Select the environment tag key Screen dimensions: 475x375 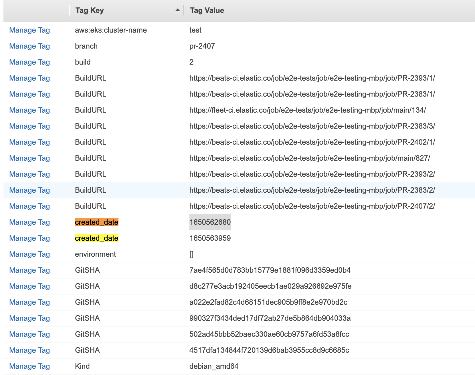tap(95, 254)
